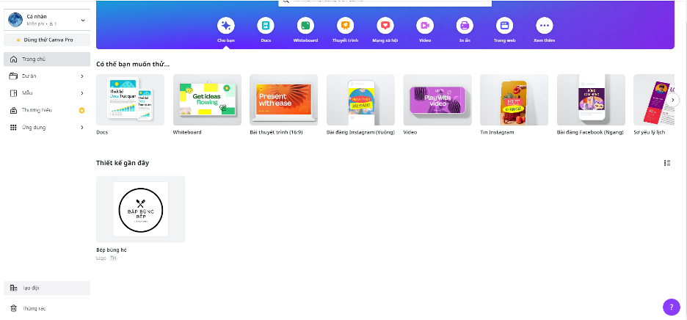Click the purple help question button
This screenshot has width=687, height=320.
coord(671,308)
